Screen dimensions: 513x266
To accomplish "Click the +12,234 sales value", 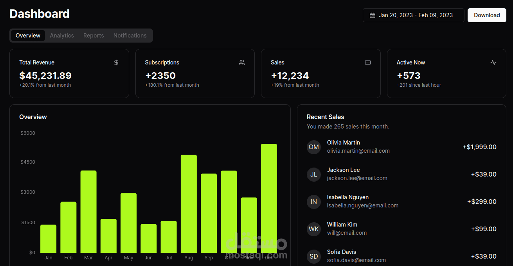I will 290,76.
